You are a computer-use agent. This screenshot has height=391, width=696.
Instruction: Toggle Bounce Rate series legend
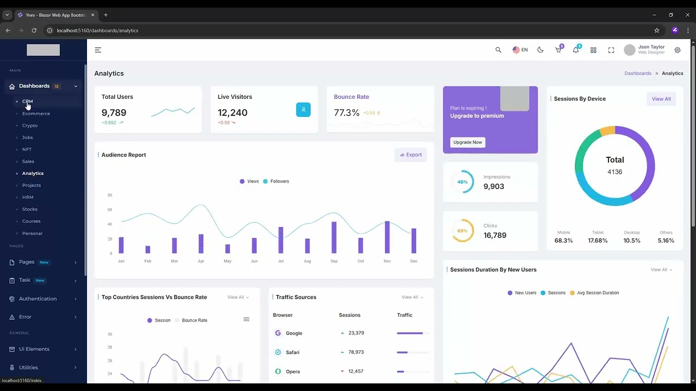point(191,320)
